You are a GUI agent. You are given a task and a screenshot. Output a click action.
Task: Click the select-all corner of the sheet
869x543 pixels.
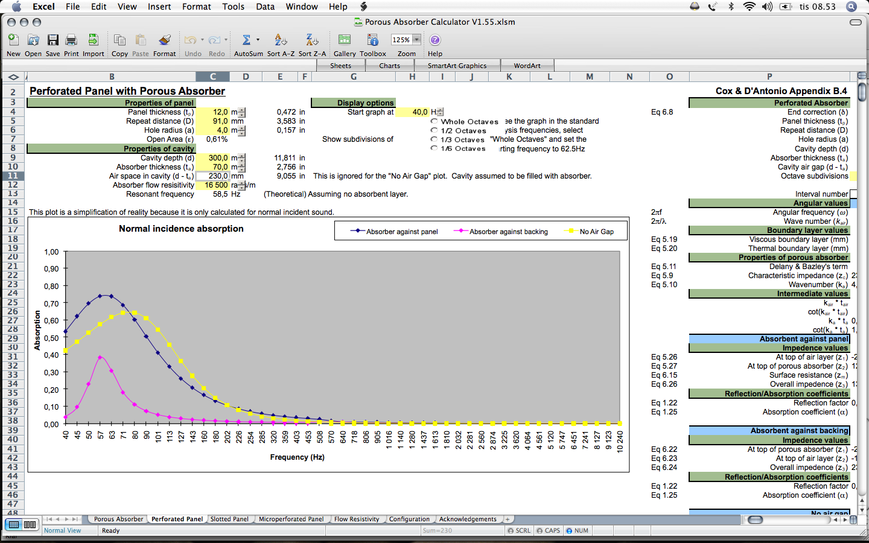(x=13, y=77)
